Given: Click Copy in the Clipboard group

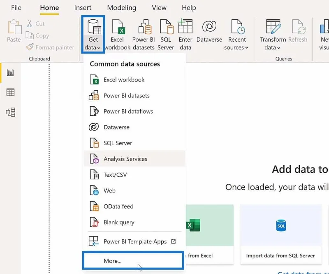Looking at the screenshot, I should [37, 35].
